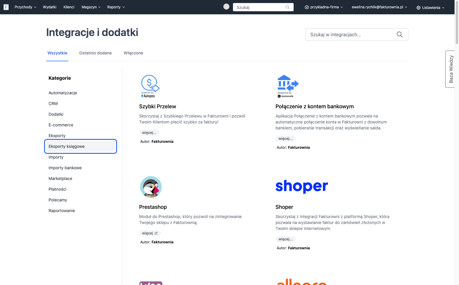Viewport: 459px width, 285px height.
Task: Switch to the Wszystkie tab
Action: [57, 53]
